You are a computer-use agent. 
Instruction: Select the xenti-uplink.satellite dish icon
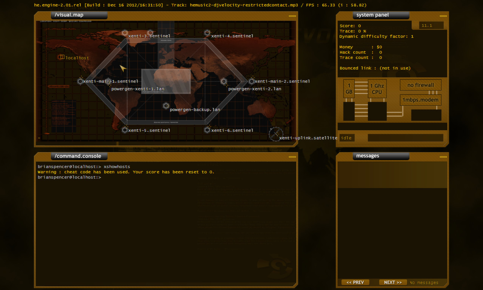coord(276,134)
